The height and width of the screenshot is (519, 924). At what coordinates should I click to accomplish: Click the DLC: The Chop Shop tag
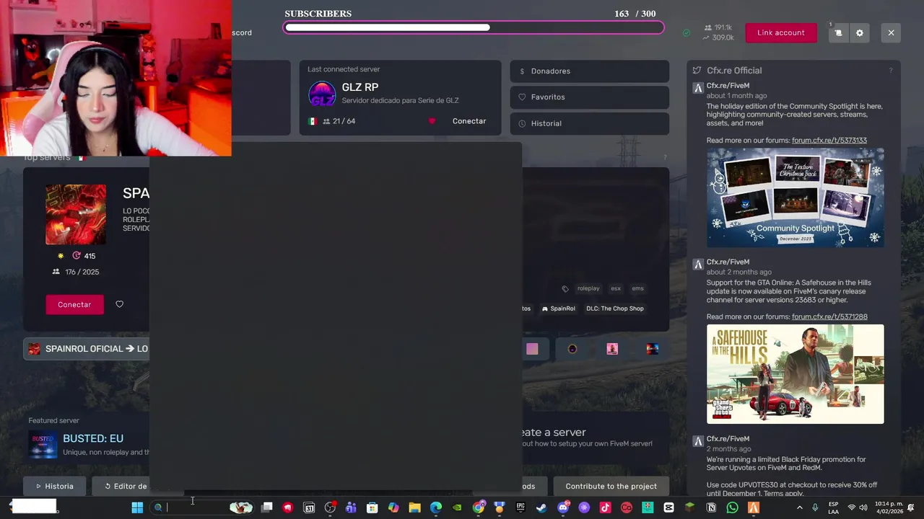click(x=615, y=309)
